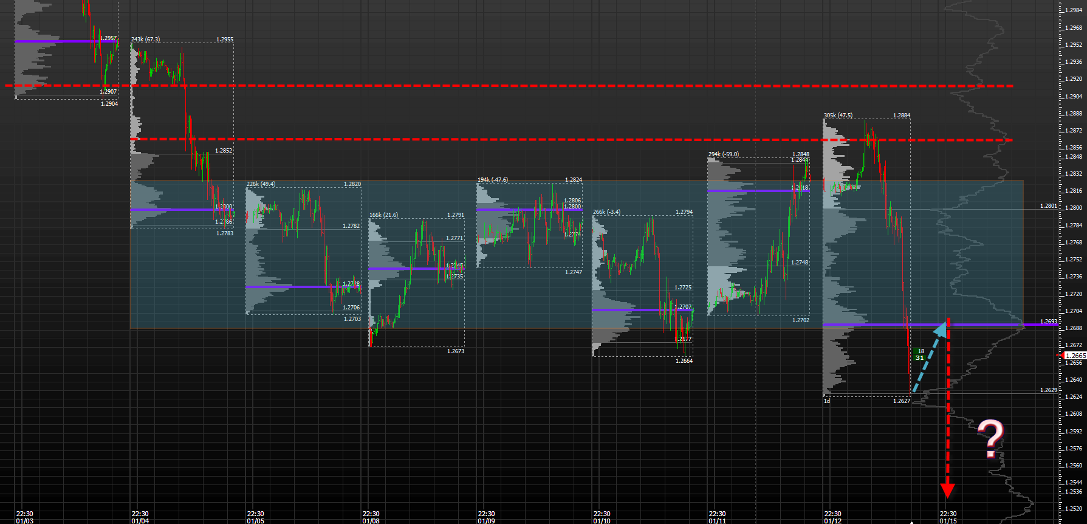1087x524 pixels.
Task: Select the "166k (21.6)" profile volume label
Action: tap(383, 215)
